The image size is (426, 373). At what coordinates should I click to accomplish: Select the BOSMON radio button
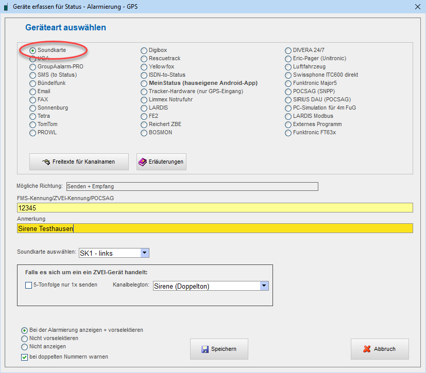click(x=144, y=133)
